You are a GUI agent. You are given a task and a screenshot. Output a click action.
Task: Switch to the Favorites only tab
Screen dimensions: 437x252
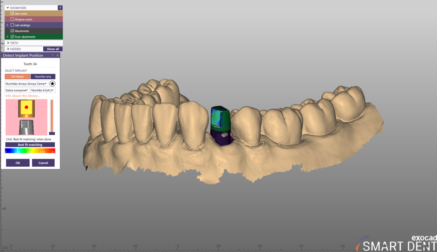coord(42,76)
